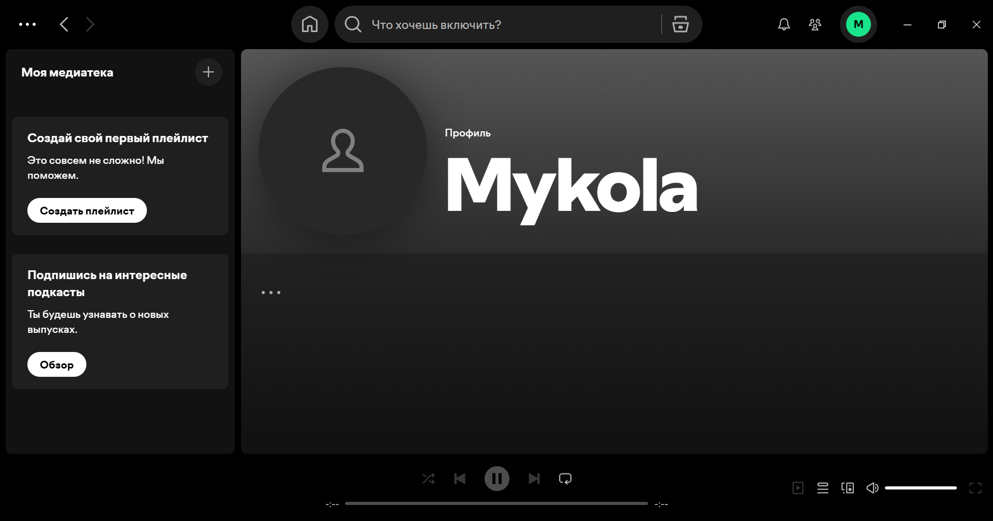Viewport: 993px width, 521px height.
Task: Click the Обзор podcasts button
Action: pos(57,364)
